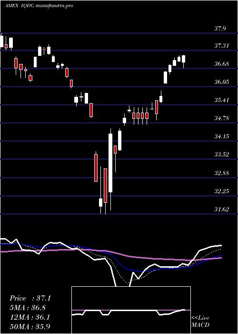
Task: Click the 35.41 price axis label
Action: point(221,100)
